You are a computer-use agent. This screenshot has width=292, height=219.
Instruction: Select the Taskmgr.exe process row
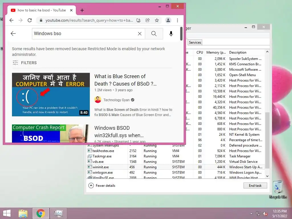(176, 156)
